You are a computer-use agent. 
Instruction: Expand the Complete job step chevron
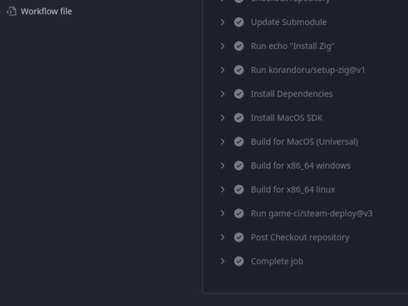click(222, 261)
